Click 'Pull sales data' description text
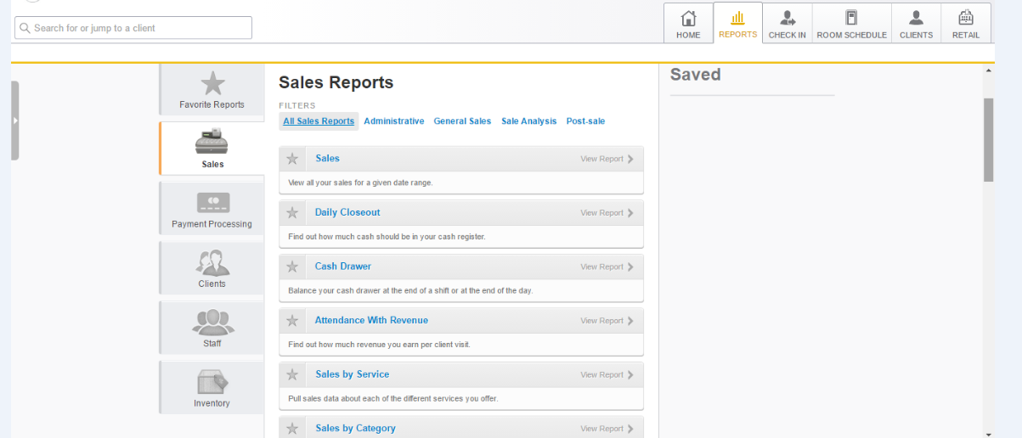This screenshot has width=1022, height=438. pyautogui.click(x=393, y=398)
